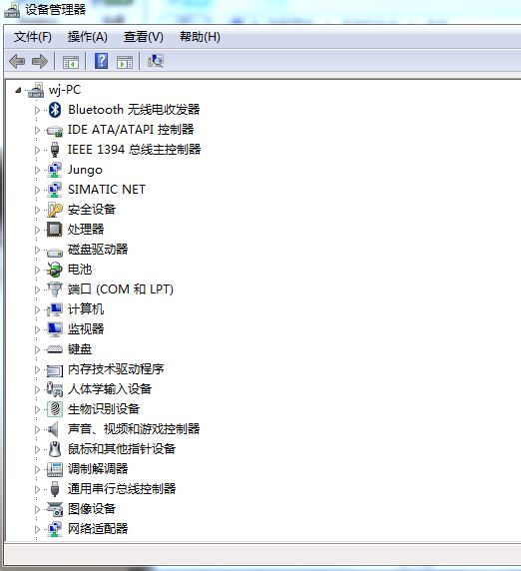Viewport: 521px width, 571px height.
Task: Expand the 通用串行总线控制器 node
Action: (x=37, y=489)
